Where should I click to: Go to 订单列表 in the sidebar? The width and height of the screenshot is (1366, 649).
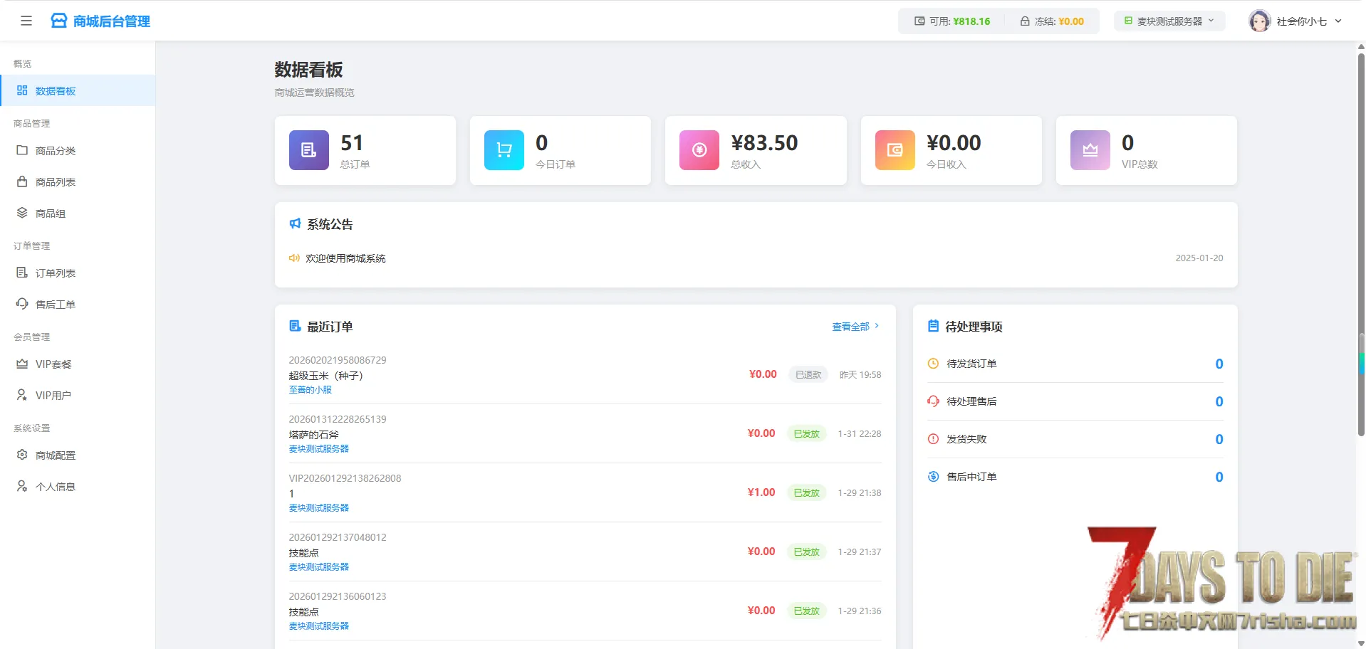(56, 273)
